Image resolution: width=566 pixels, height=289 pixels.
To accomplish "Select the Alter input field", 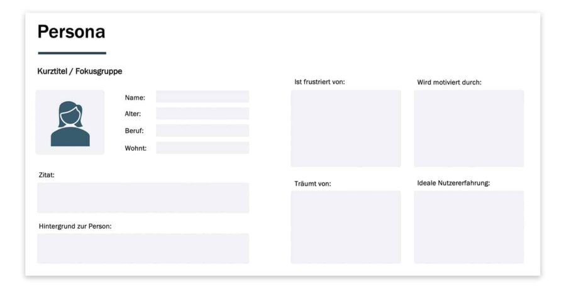I will tap(202, 114).
